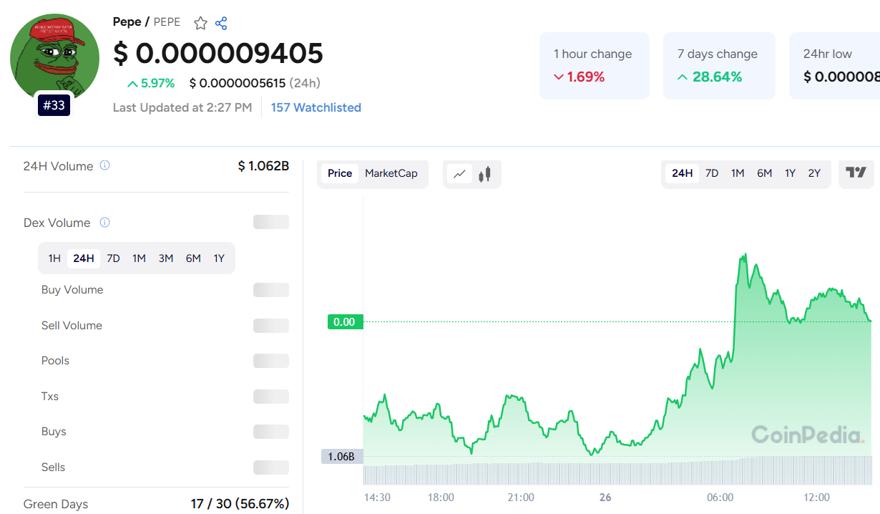Viewport: 880px width, 514px height.
Task: Set chart range to 2Y
Action: (814, 173)
